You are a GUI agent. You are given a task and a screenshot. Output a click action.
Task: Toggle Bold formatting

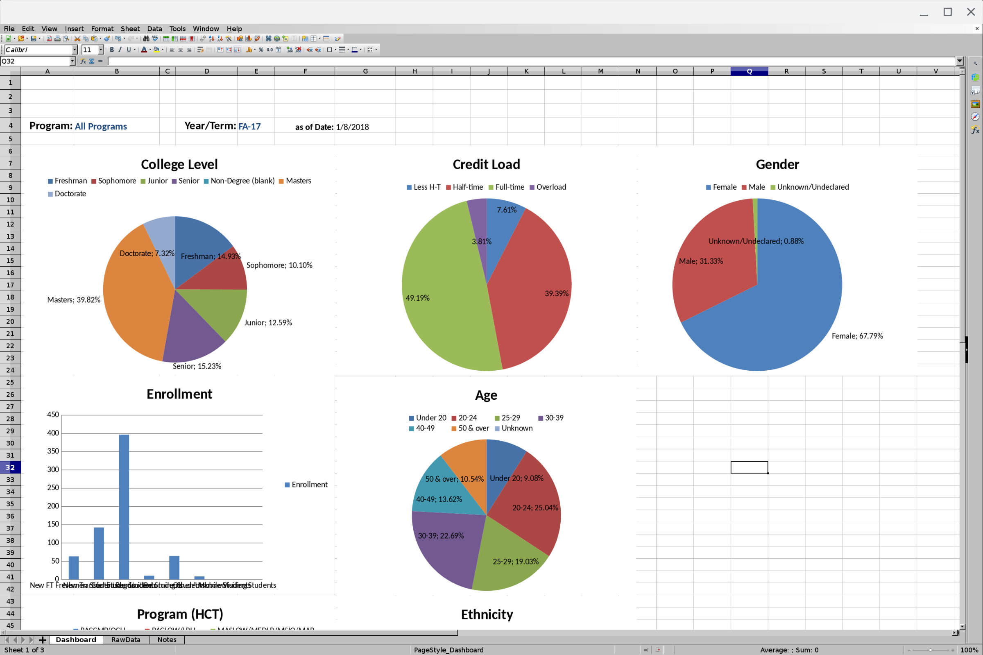[111, 50]
